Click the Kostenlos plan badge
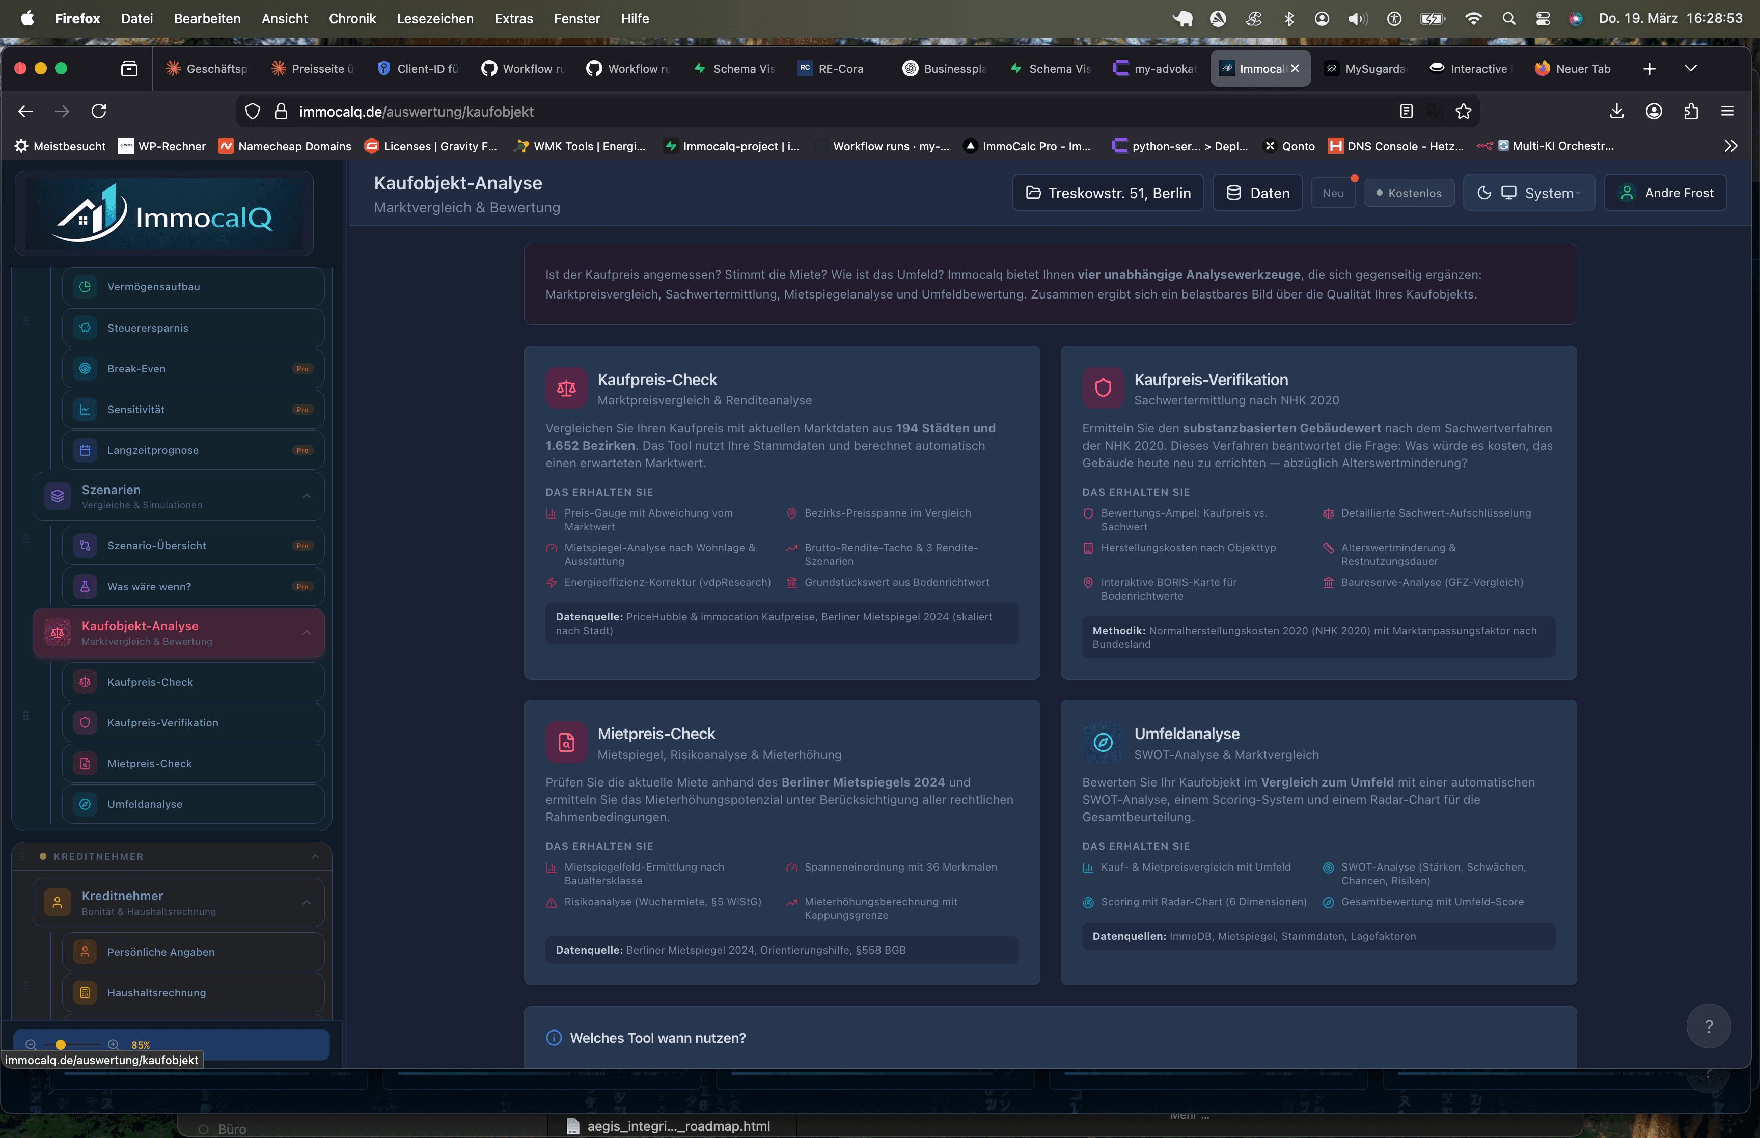Screen dimensions: 1760x1138 pos(1409,193)
